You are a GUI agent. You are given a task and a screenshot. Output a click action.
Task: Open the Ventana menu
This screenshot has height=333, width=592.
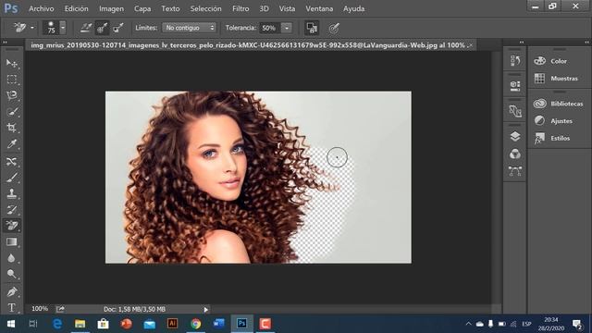pyautogui.click(x=319, y=8)
